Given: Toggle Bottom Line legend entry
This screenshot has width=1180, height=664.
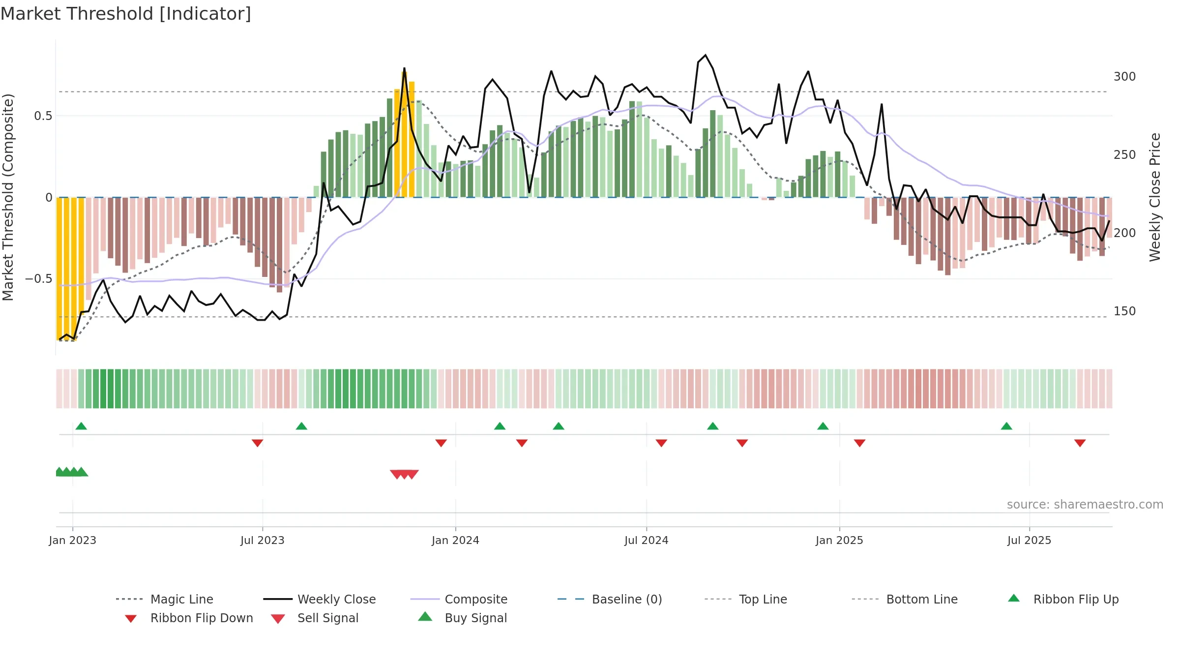Looking at the screenshot, I should (x=905, y=599).
